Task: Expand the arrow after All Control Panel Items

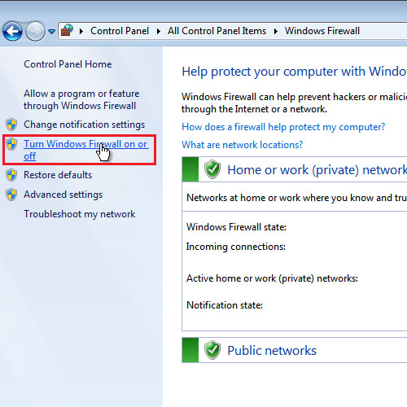Action: pos(276,31)
